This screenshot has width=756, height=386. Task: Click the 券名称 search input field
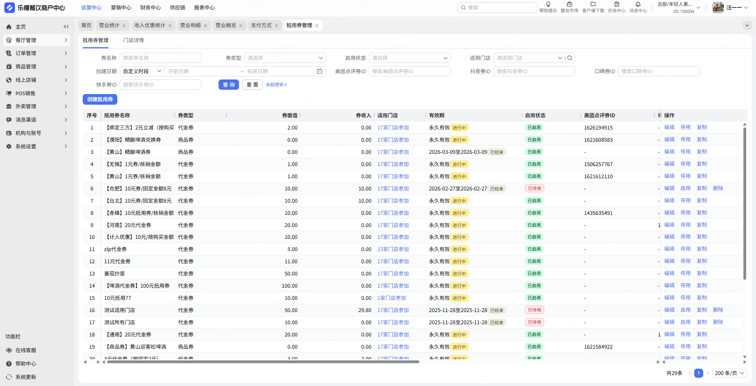161,58
